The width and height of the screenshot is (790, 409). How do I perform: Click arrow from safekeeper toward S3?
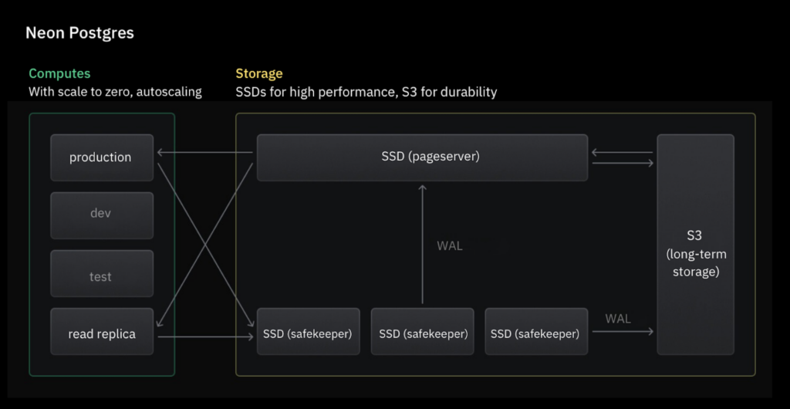[x=623, y=331]
